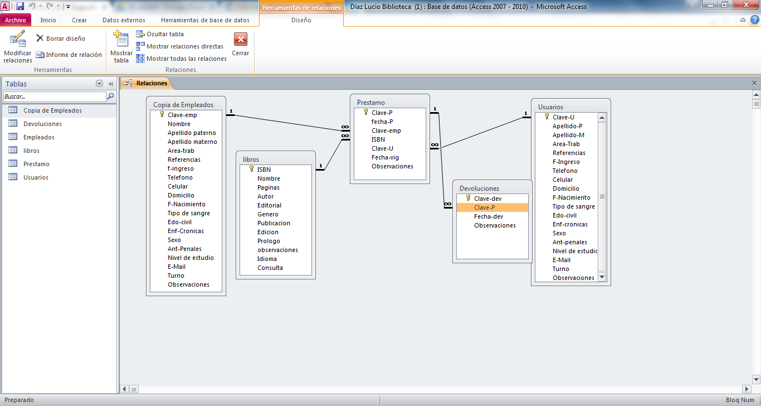Click the Mostrar tabla icon

tap(121, 40)
